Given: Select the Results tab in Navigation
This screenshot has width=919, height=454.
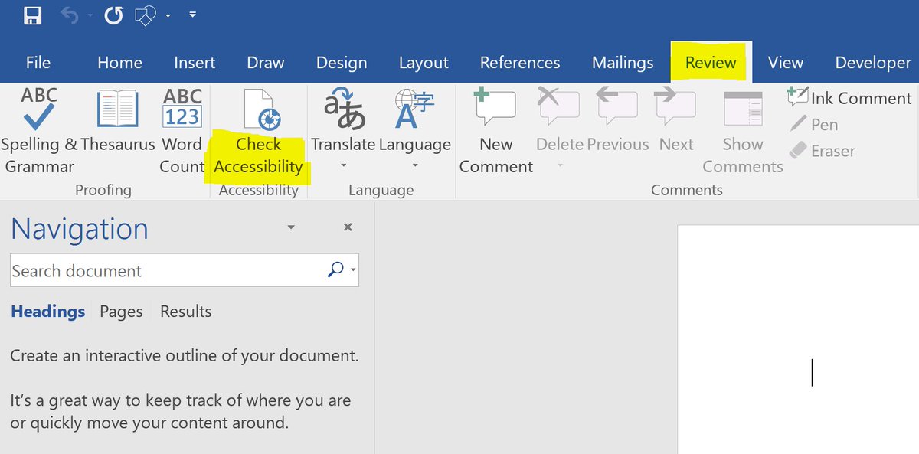Looking at the screenshot, I should [x=186, y=312].
